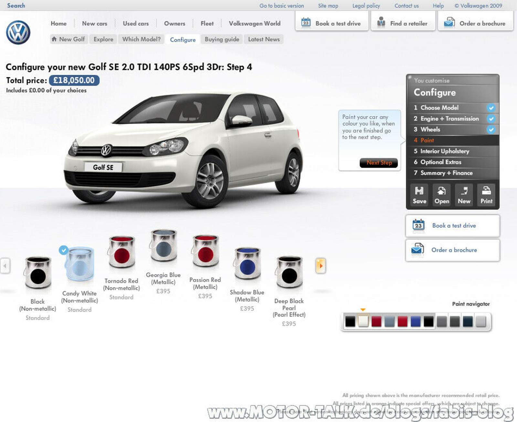This screenshot has height=422, width=517.
Task: Open the Home menu
Action: pyautogui.click(x=58, y=24)
